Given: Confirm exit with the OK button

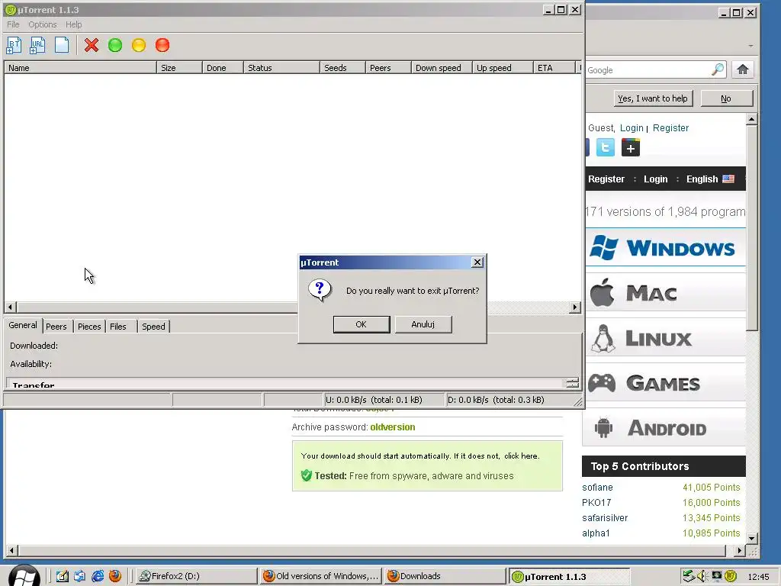Looking at the screenshot, I should click(361, 324).
